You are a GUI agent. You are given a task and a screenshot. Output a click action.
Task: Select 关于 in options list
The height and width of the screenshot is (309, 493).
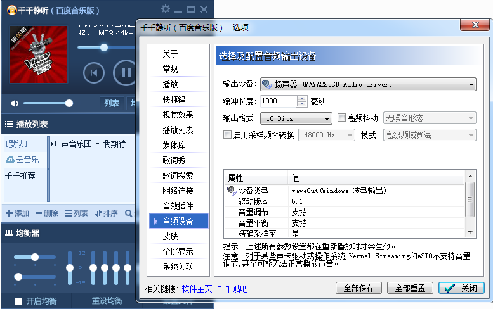click(x=178, y=54)
